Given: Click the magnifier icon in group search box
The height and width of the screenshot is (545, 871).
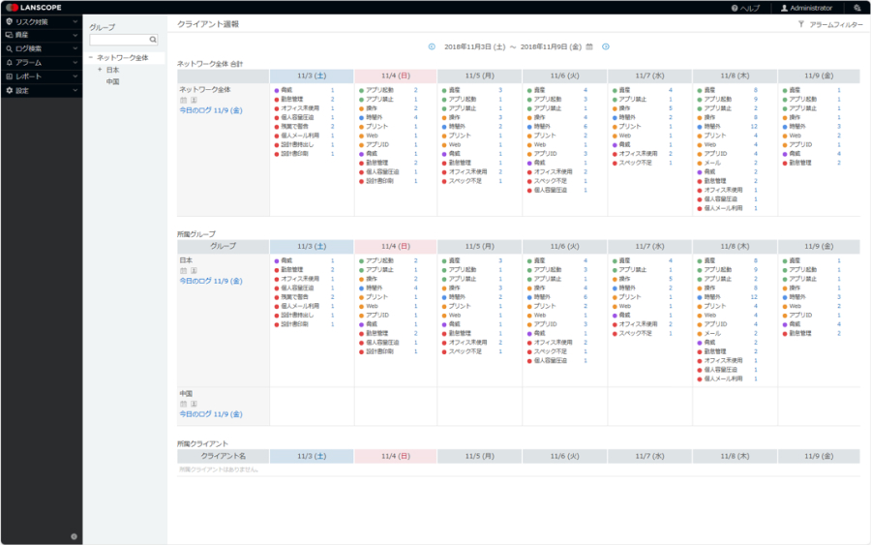Looking at the screenshot, I should pos(153,40).
